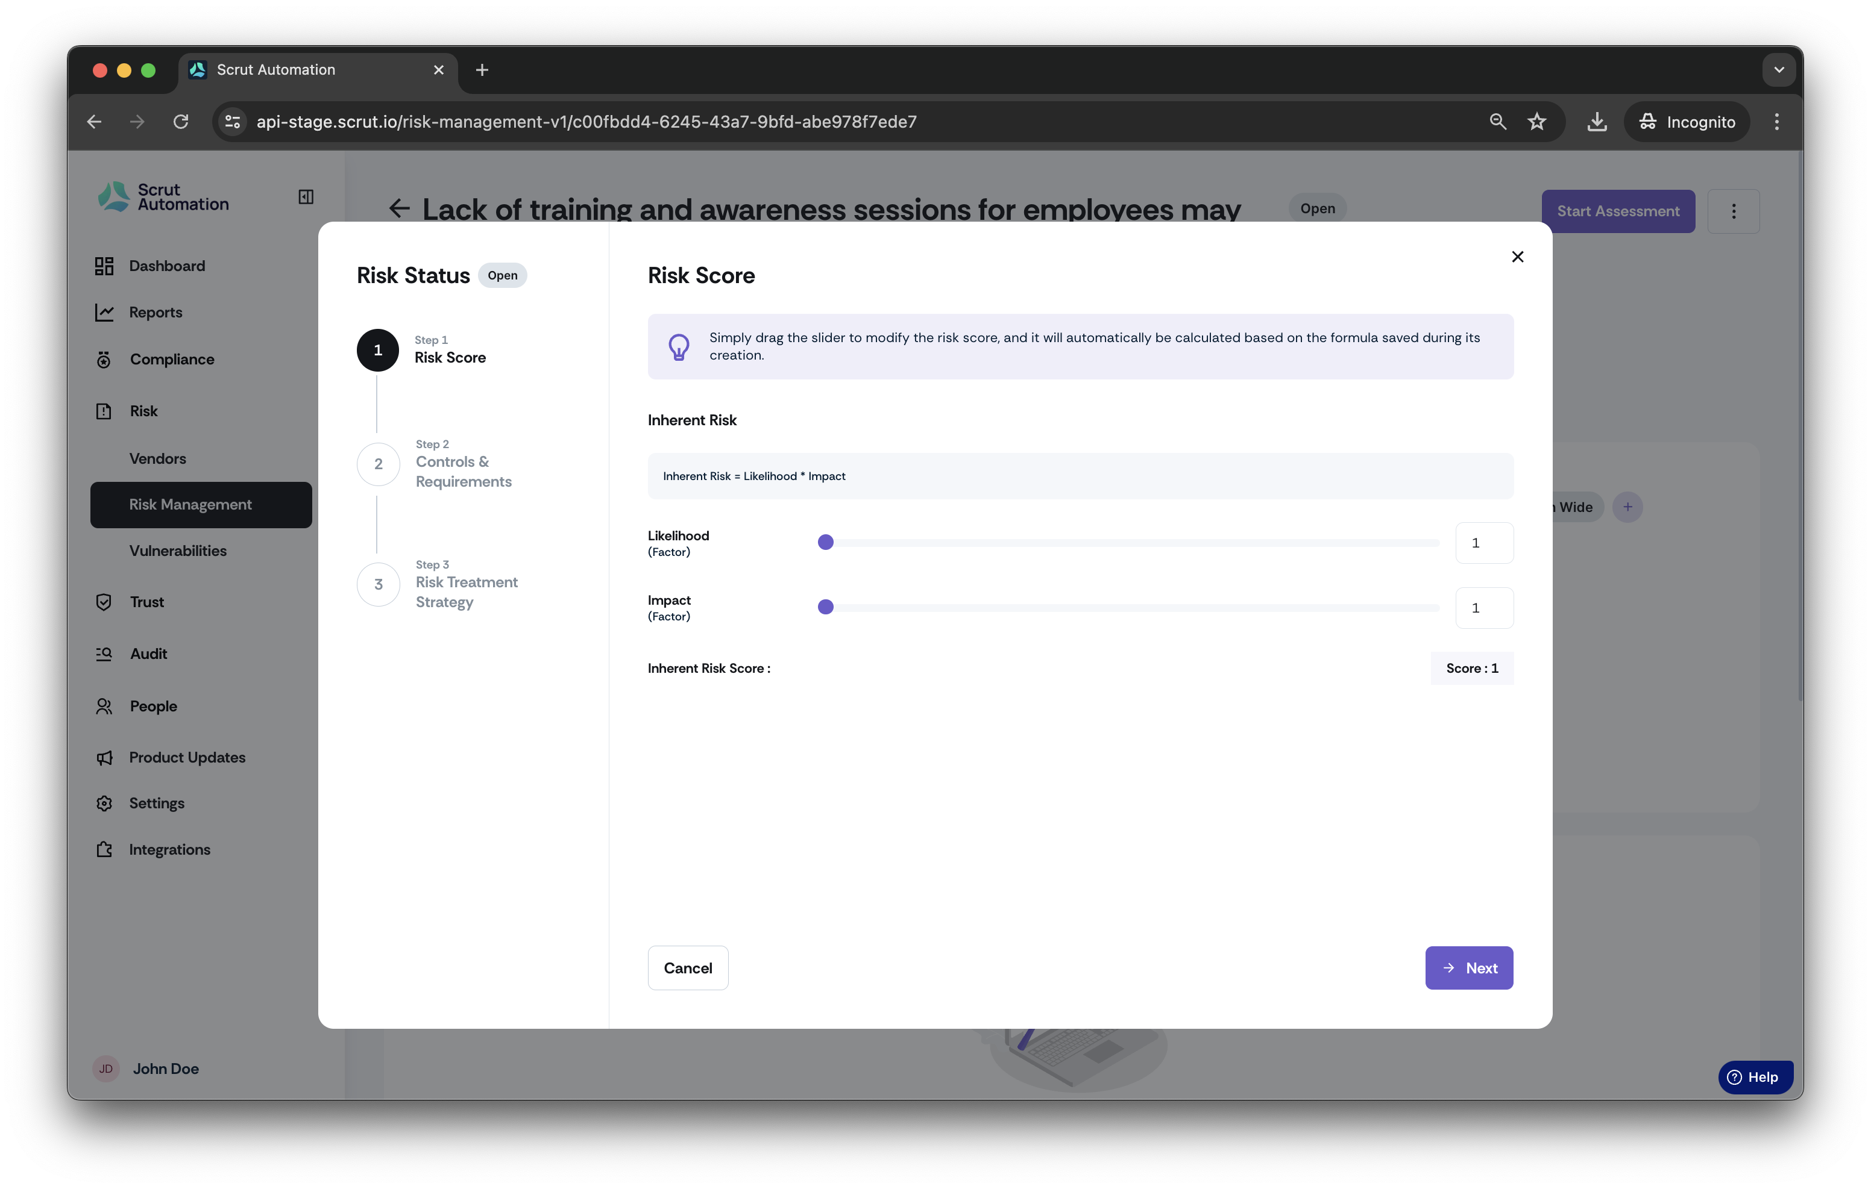
Task: Click the Help button
Action: point(1755,1077)
